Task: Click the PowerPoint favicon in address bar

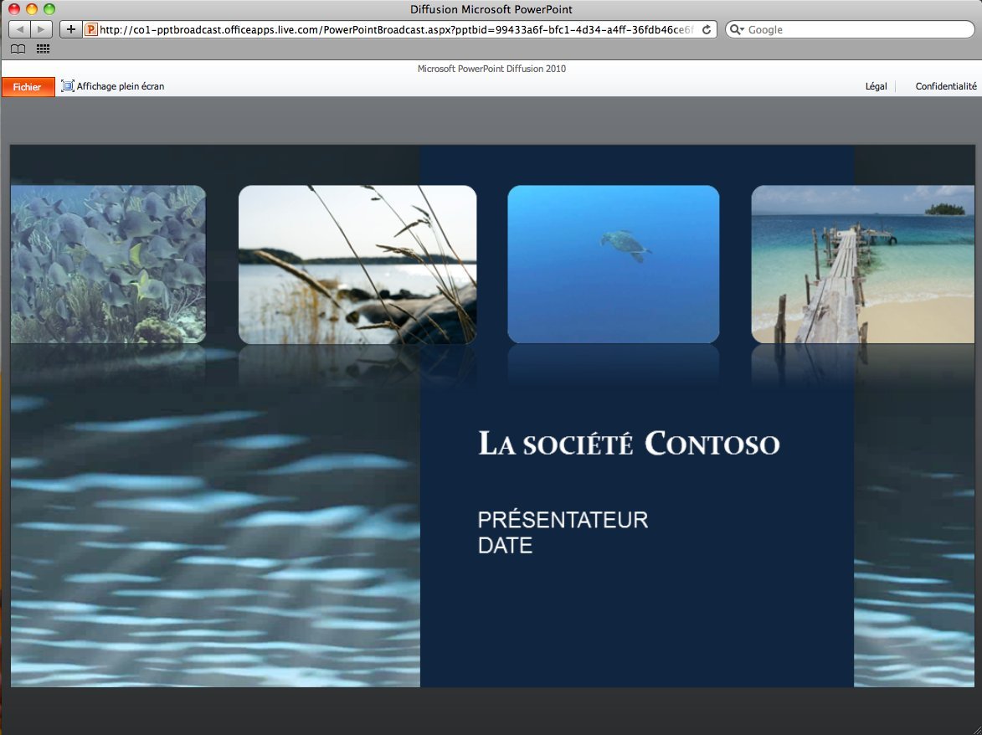Action: click(91, 29)
